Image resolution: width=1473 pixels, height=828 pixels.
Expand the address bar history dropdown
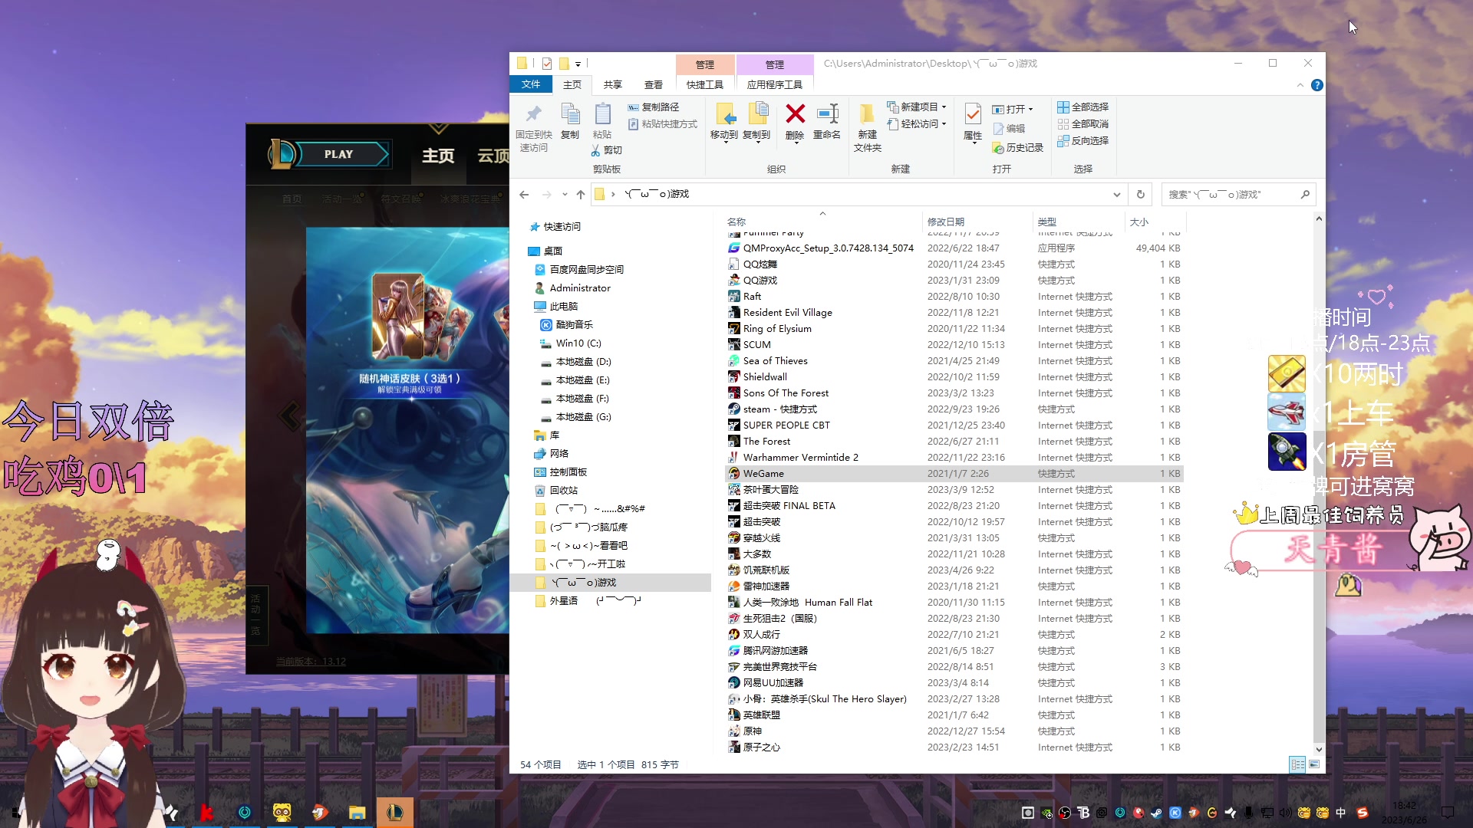[x=1116, y=195]
